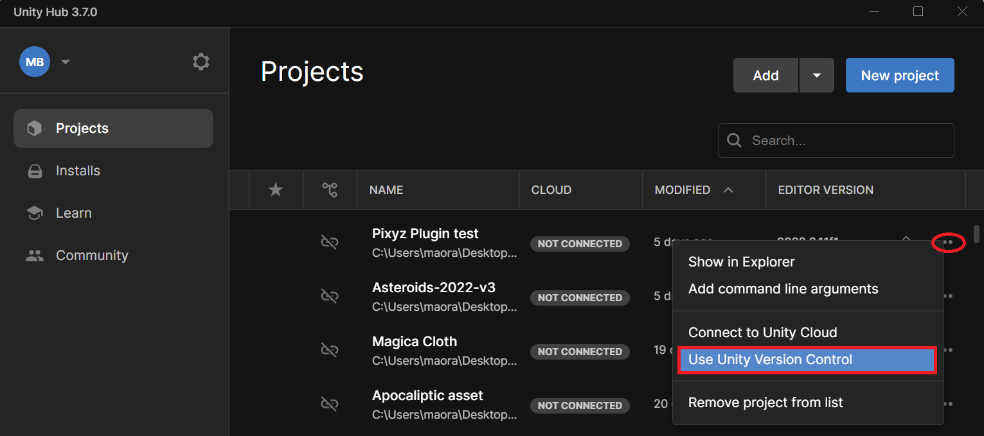The width and height of the screenshot is (984, 436).
Task: Toggle sort order on Modified column
Action: click(x=728, y=190)
